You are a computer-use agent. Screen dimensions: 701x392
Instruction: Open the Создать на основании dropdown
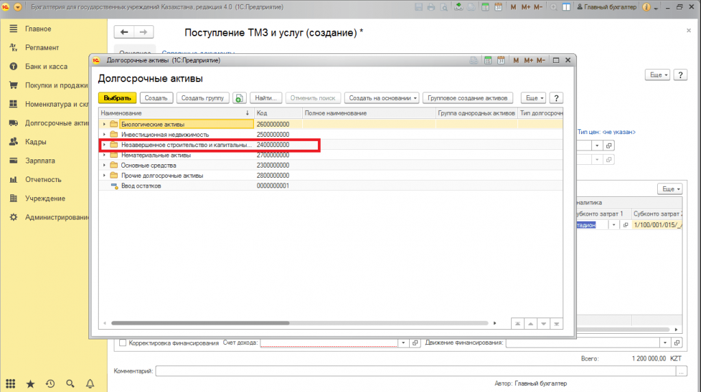[383, 98]
